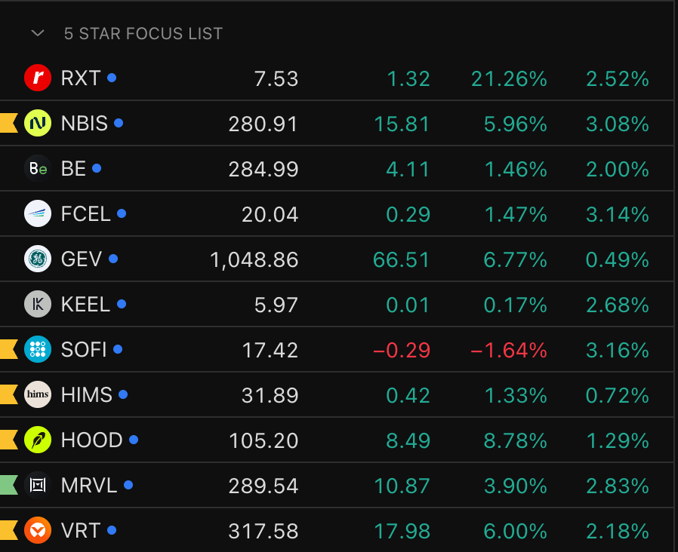The width and height of the screenshot is (678, 552).
Task: Click GEV change value 66.51
Action: 401,260
